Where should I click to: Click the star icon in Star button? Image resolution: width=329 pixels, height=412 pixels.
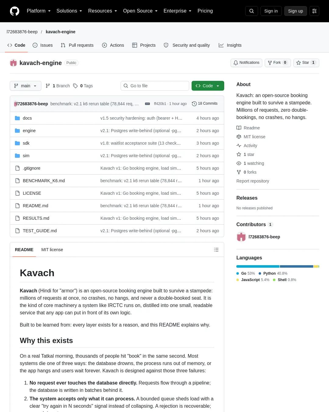[299, 63]
